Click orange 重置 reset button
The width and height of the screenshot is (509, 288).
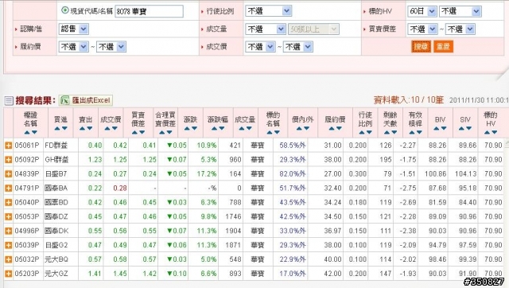(x=444, y=46)
